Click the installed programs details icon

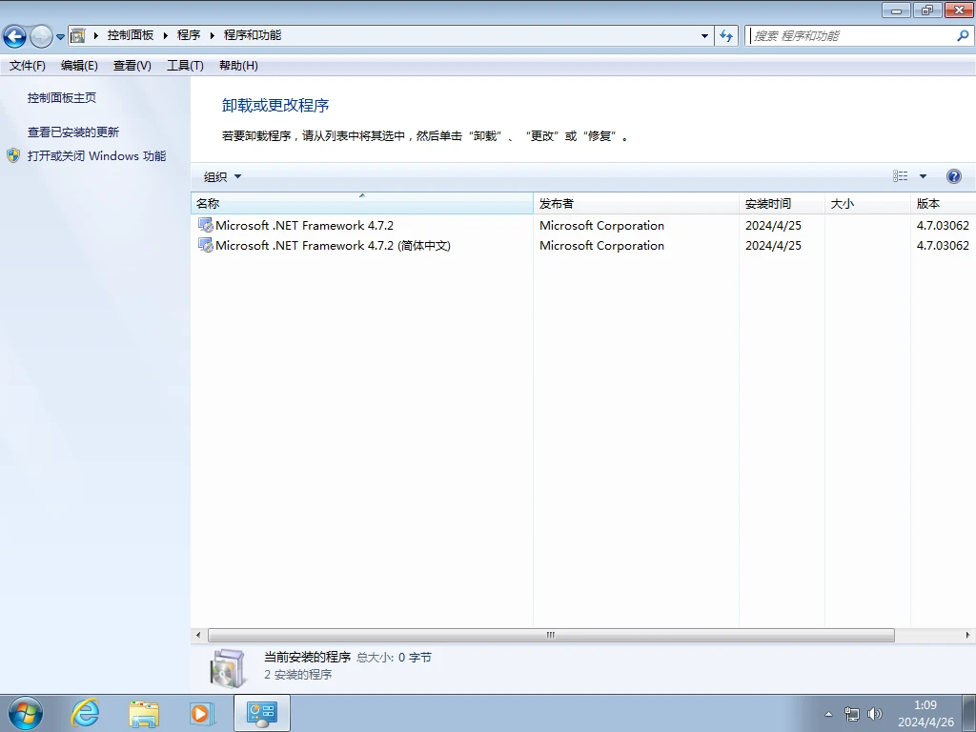(x=228, y=668)
